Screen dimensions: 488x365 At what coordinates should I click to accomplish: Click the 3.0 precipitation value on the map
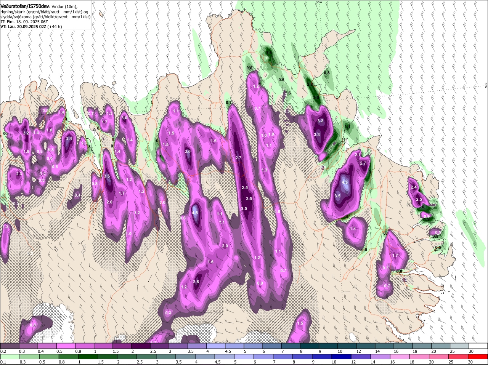click(x=124, y=118)
